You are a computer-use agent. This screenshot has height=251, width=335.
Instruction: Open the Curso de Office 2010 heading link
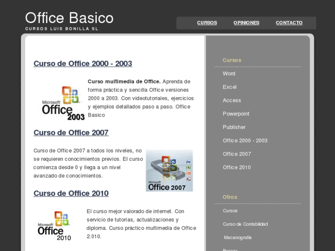[71, 193]
